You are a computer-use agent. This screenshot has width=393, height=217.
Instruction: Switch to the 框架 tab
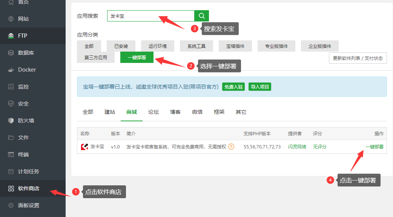coord(219,112)
